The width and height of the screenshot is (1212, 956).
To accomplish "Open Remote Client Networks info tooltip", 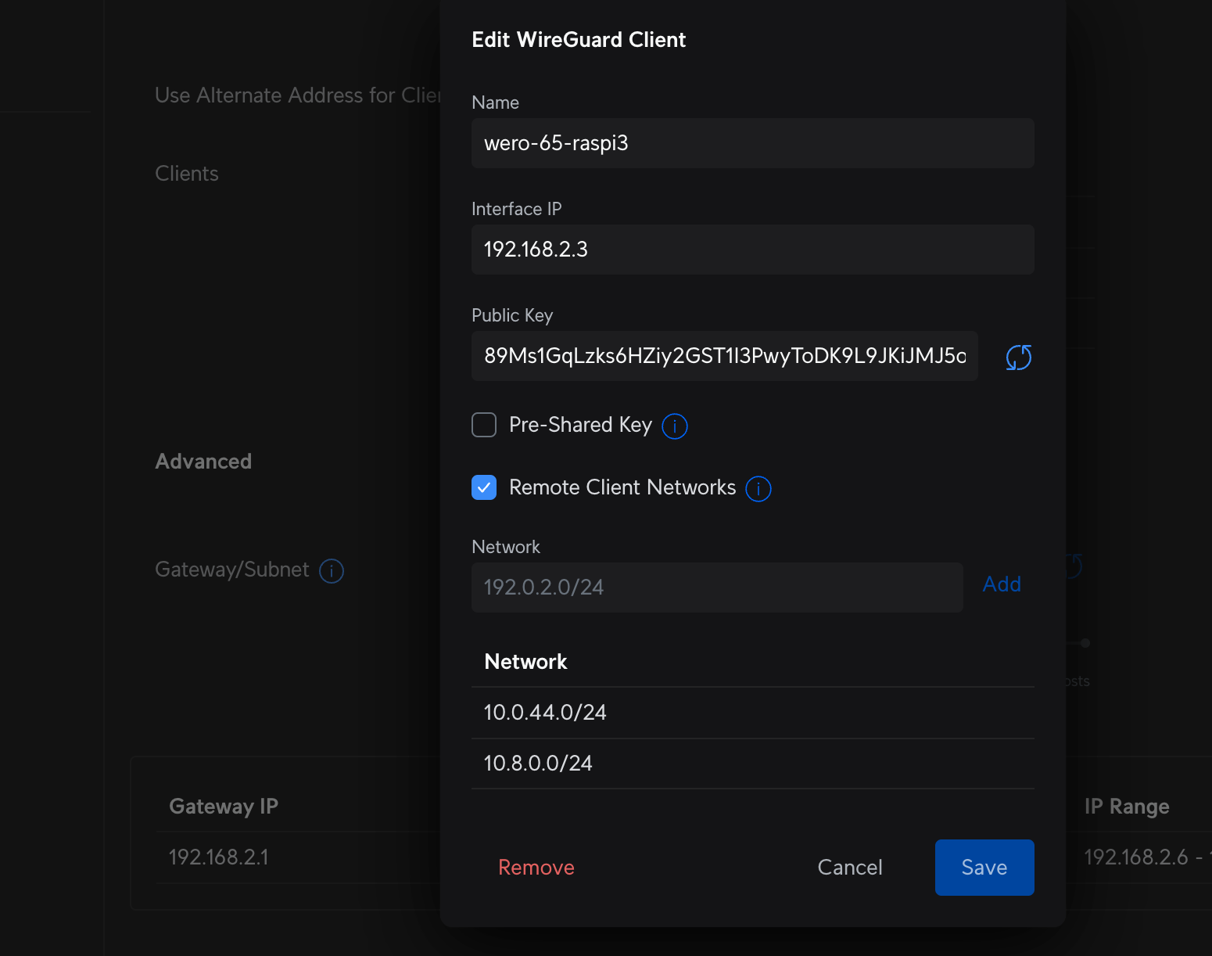I will click(x=758, y=489).
